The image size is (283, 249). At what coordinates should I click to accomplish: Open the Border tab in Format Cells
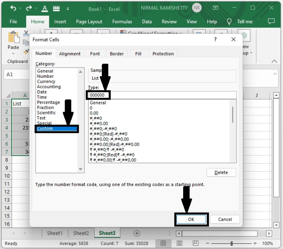(x=117, y=54)
